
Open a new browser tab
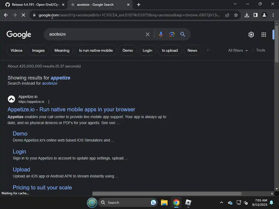[139, 5]
